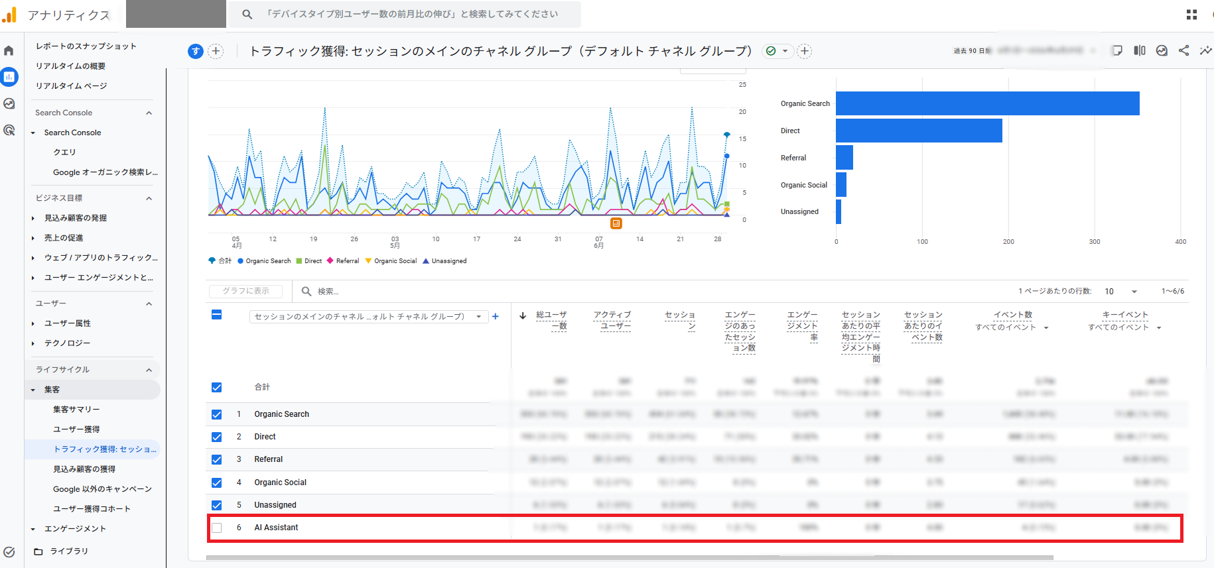
Task: Uncheck the Direct row checkbox
Action: coord(216,437)
